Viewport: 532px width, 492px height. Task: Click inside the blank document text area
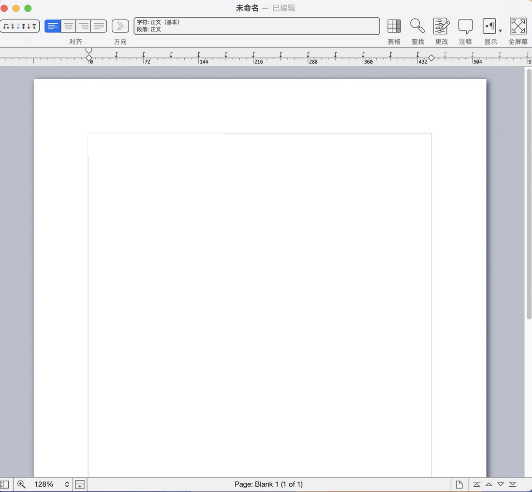point(260,305)
